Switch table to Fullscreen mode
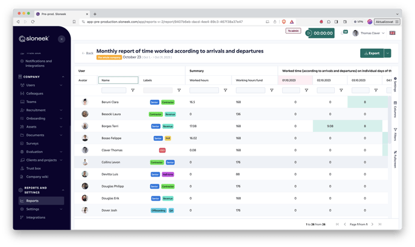 pos(395,159)
